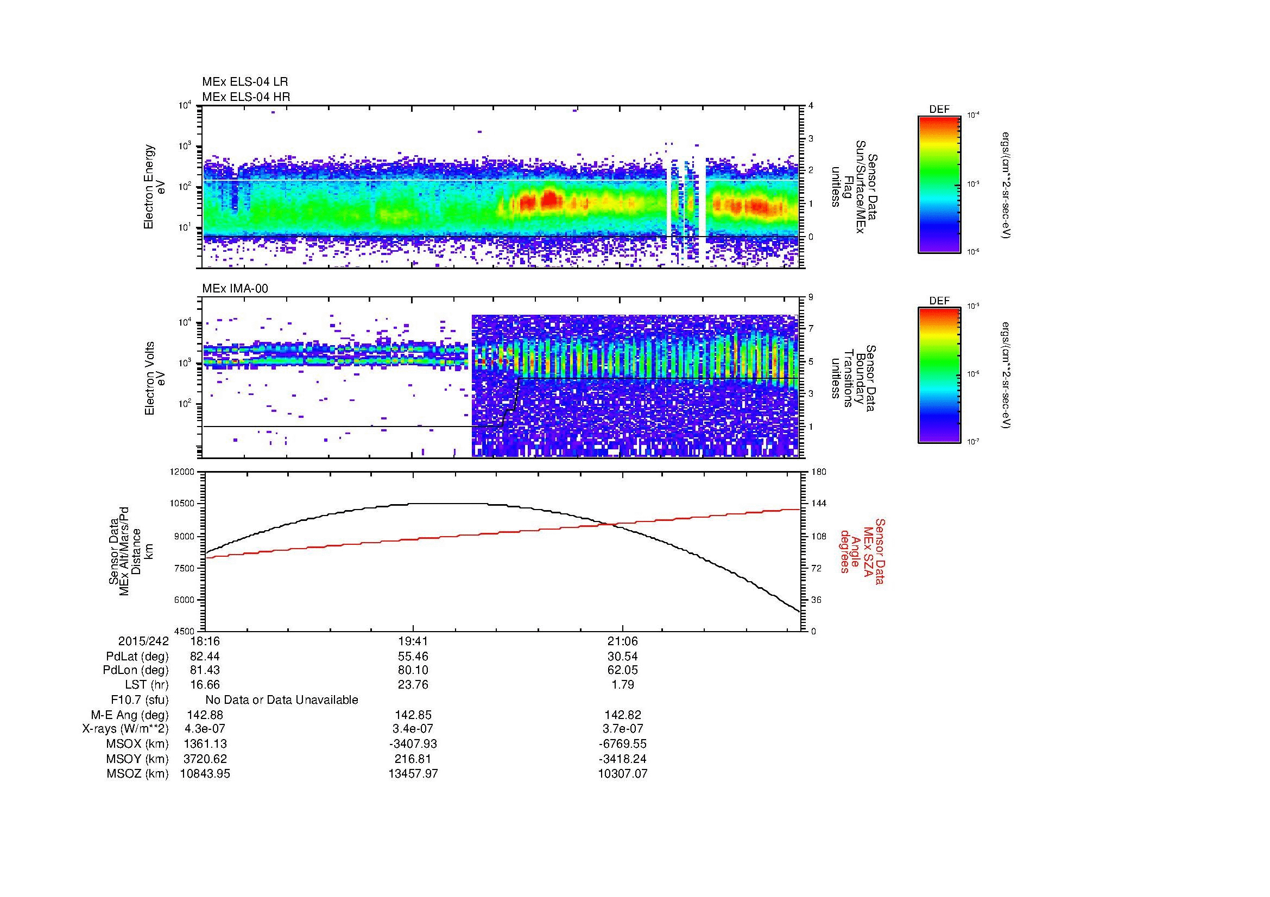Click the 'Electron Volts eV' axis label
The height and width of the screenshot is (897, 1270).
(x=155, y=379)
